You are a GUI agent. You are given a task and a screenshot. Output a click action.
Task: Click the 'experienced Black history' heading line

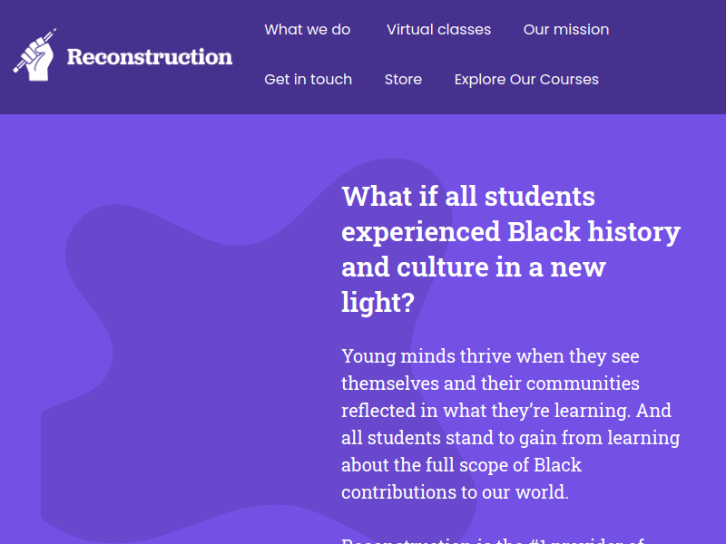[511, 232]
